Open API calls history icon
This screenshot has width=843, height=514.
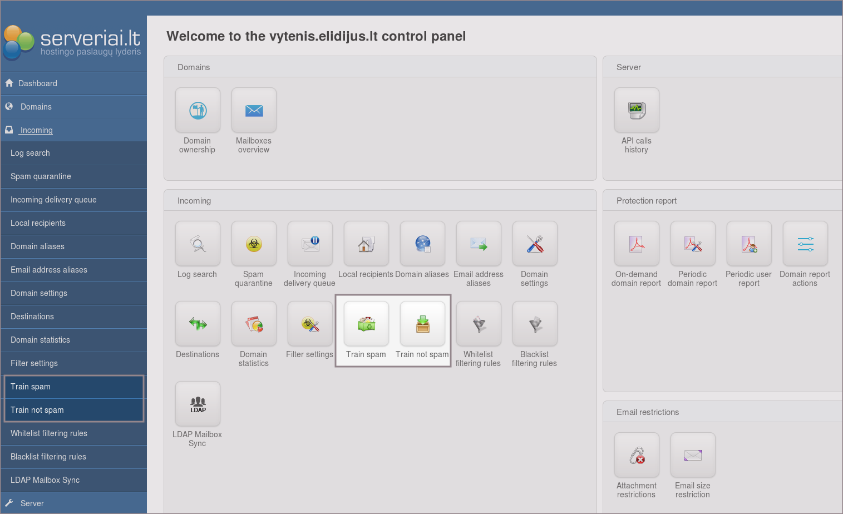point(637,110)
